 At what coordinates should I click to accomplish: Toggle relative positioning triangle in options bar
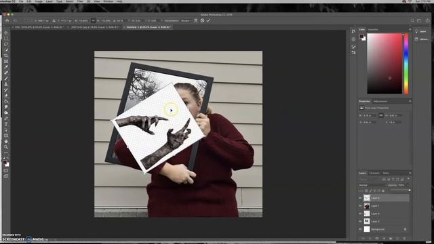(x=54, y=20)
